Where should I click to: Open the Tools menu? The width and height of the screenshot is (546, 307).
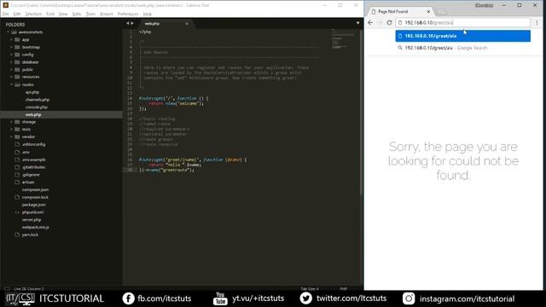[x=90, y=14]
